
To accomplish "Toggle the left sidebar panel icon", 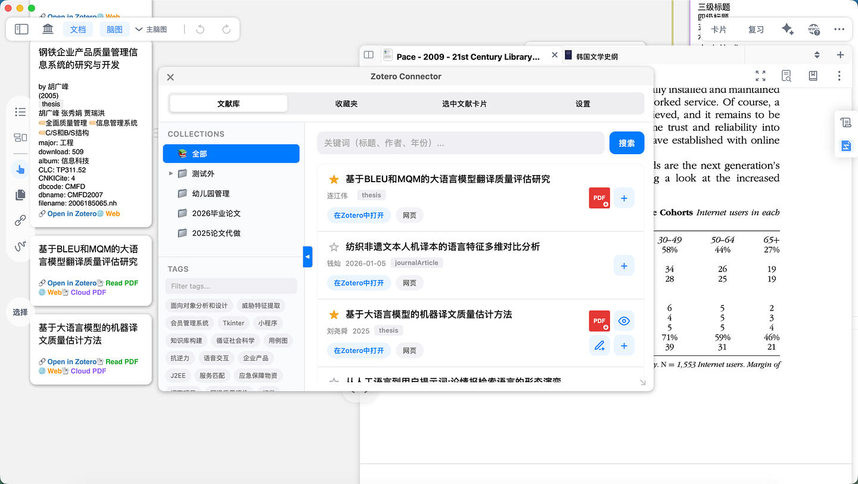I will click(x=21, y=29).
